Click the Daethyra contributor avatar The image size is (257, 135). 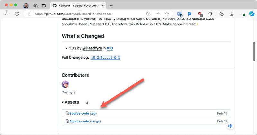pos(66,84)
